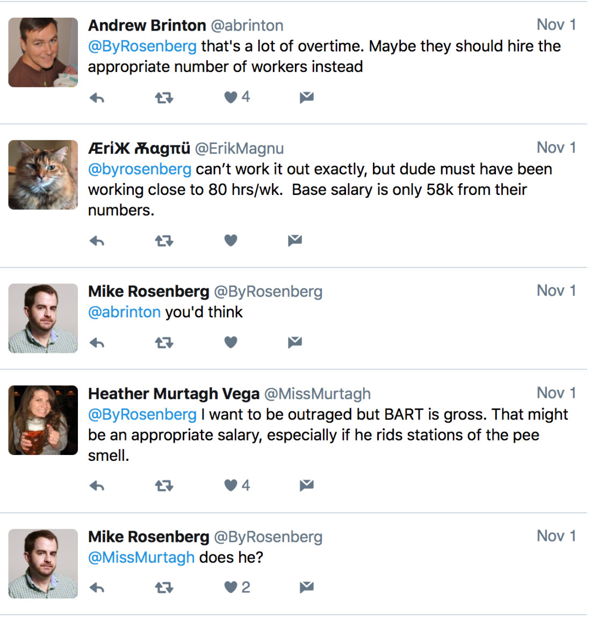Reply to Heather Murtagh Vega's BART tweet
This screenshot has width=591, height=622.
click(97, 486)
